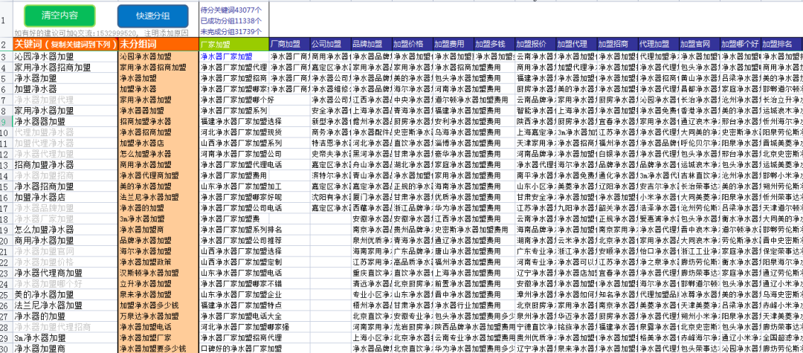Select ungrouped word 立升净水器加盟

(x=158, y=284)
